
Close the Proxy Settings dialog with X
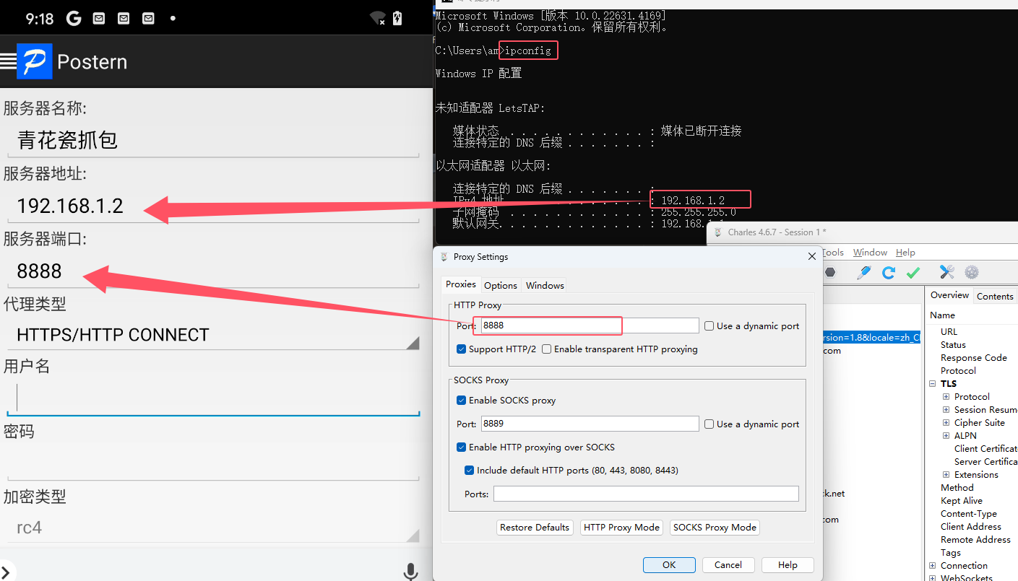point(812,256)
